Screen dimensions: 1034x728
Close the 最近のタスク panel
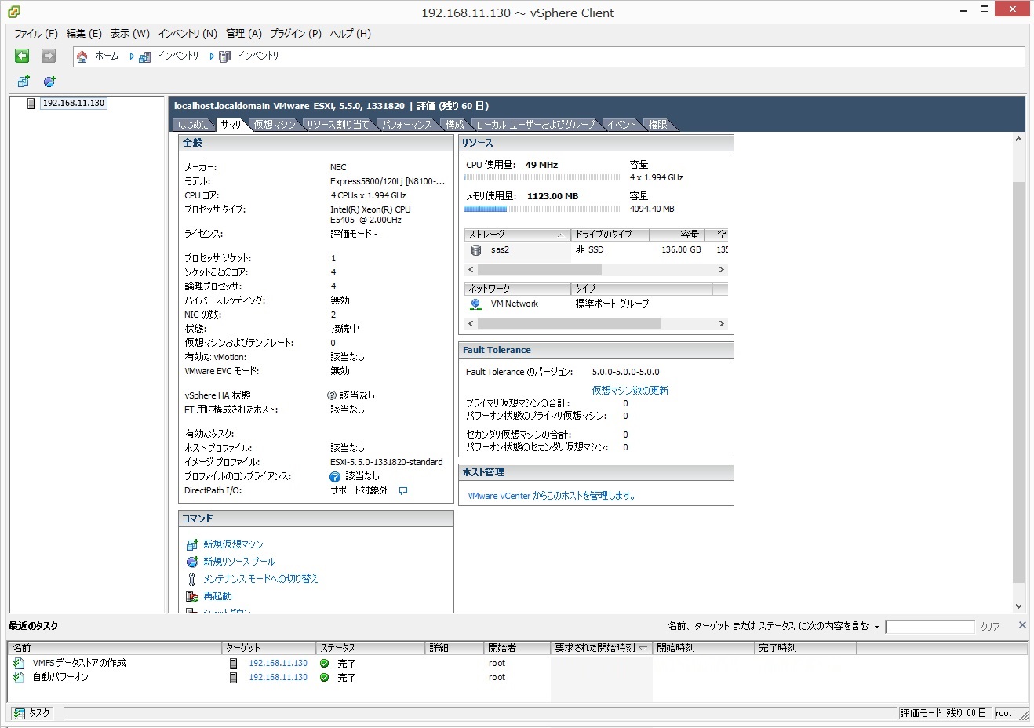coord(1022,625)
